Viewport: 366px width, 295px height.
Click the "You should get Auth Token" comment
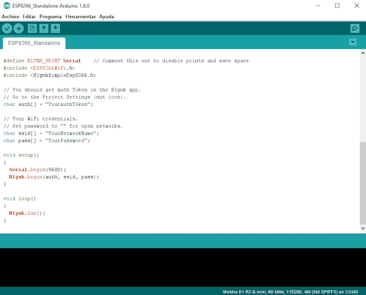pyautogui.click(x=72, y=90)
